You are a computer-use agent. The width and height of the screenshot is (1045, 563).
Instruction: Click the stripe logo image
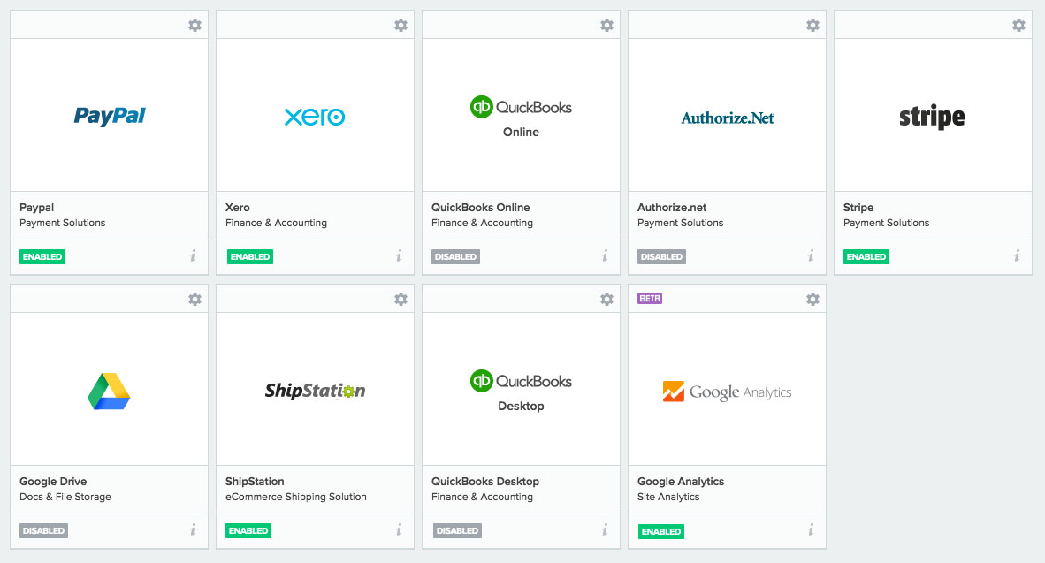[932, 118]
